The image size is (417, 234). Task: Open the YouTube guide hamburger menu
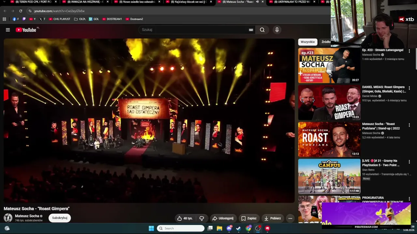coord(8,30)
